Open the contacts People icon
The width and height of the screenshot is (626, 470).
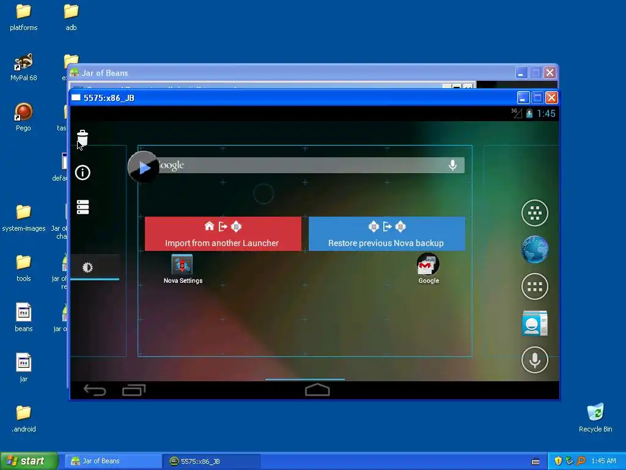[x=534, y=323]
